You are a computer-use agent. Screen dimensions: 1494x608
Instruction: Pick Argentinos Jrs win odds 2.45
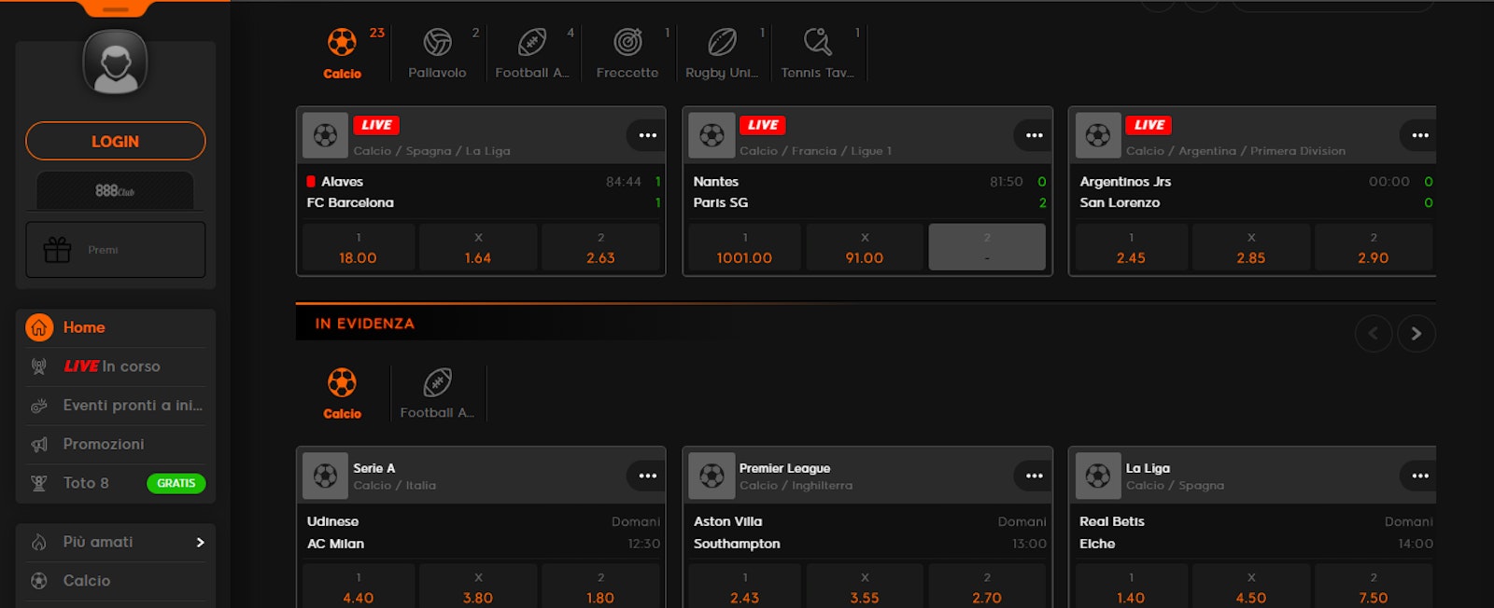1131,248
